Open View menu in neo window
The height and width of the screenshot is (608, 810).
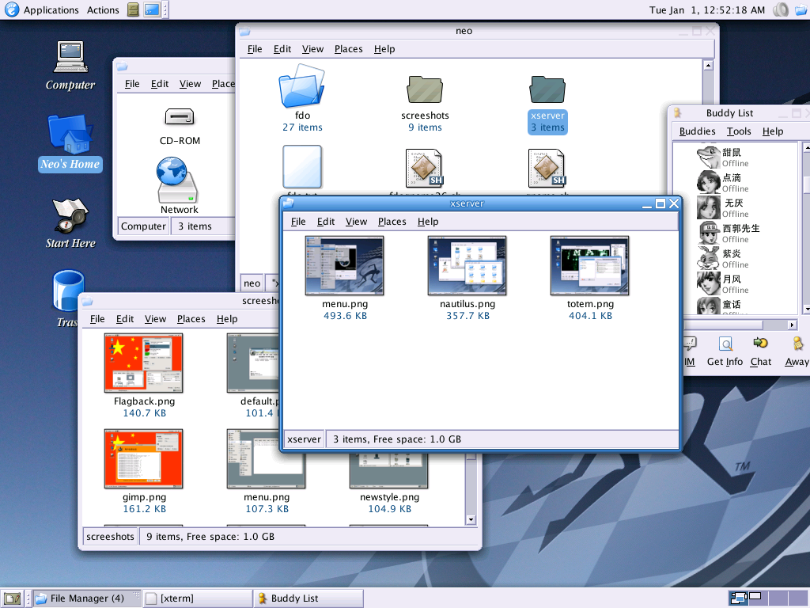(312, 48)
